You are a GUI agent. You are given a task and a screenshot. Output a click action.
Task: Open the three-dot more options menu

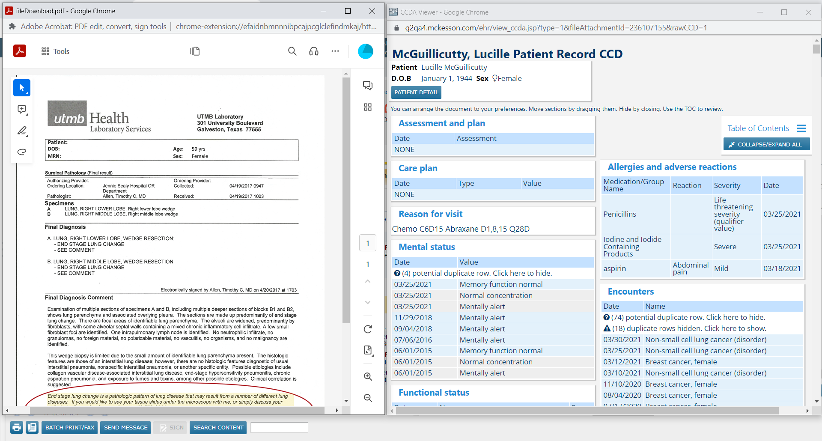[335, 51]
